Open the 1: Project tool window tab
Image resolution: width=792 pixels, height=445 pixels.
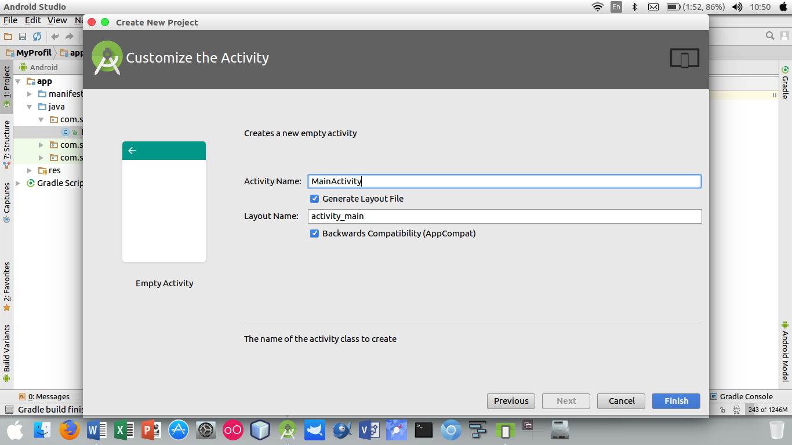pos(6,87)
